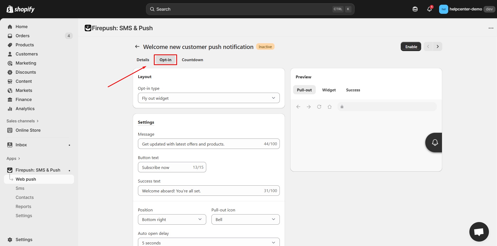Open the Opt-in type dropdown
The image size is (497, 246).
click(x=209, y=98)
